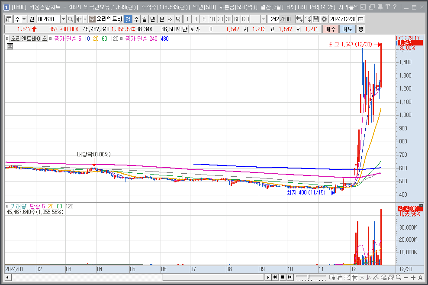Click the horizontal scrollbar left arrow
The height and width of the screenshot is (285, 428).
[8, 278]
